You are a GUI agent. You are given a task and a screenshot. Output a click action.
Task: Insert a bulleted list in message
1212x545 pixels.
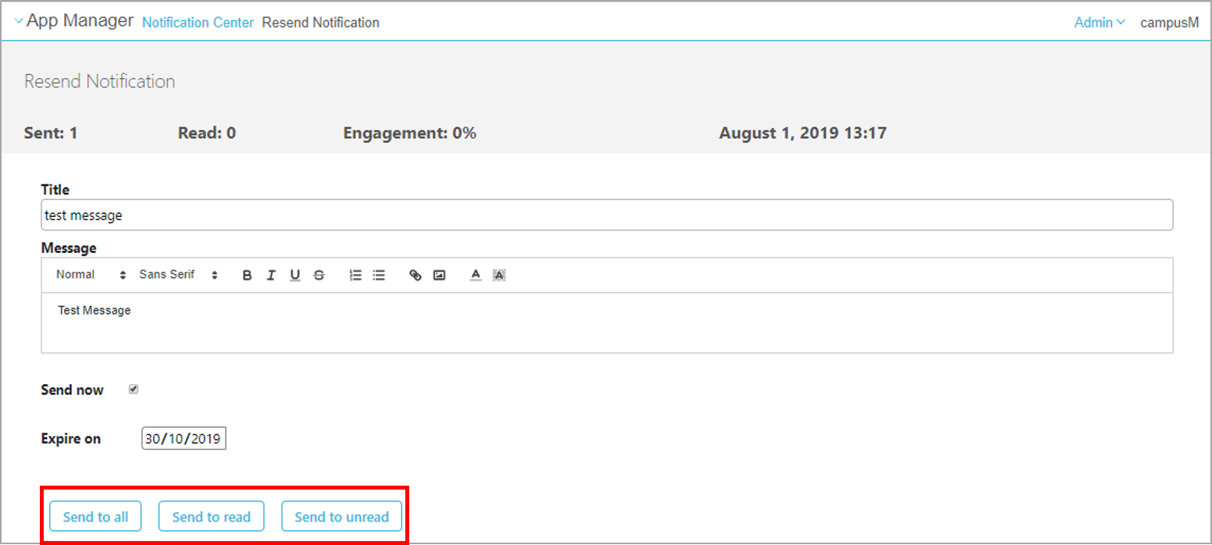(x=379, y=275)
